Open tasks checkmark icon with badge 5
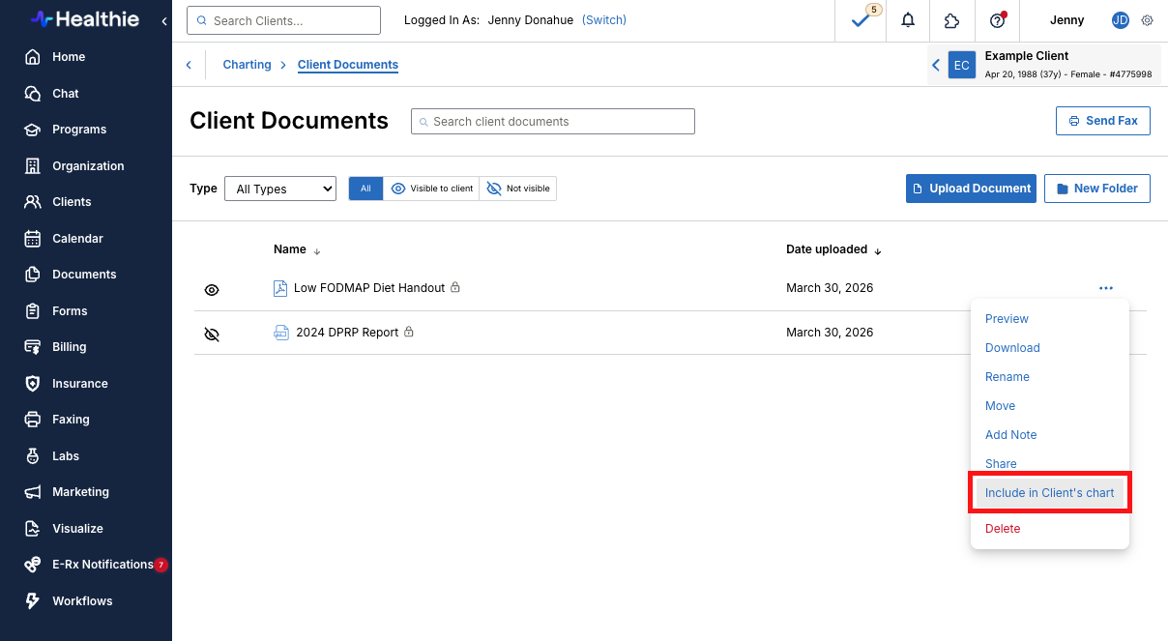The image size is (1168, 641). pos(860,20)
